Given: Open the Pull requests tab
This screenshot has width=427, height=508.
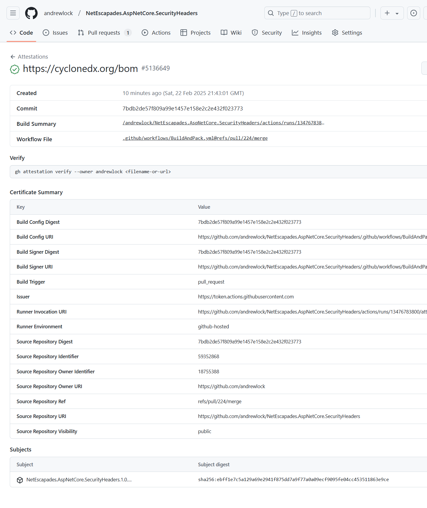Looking at the screenshot, I should (105, 33).
